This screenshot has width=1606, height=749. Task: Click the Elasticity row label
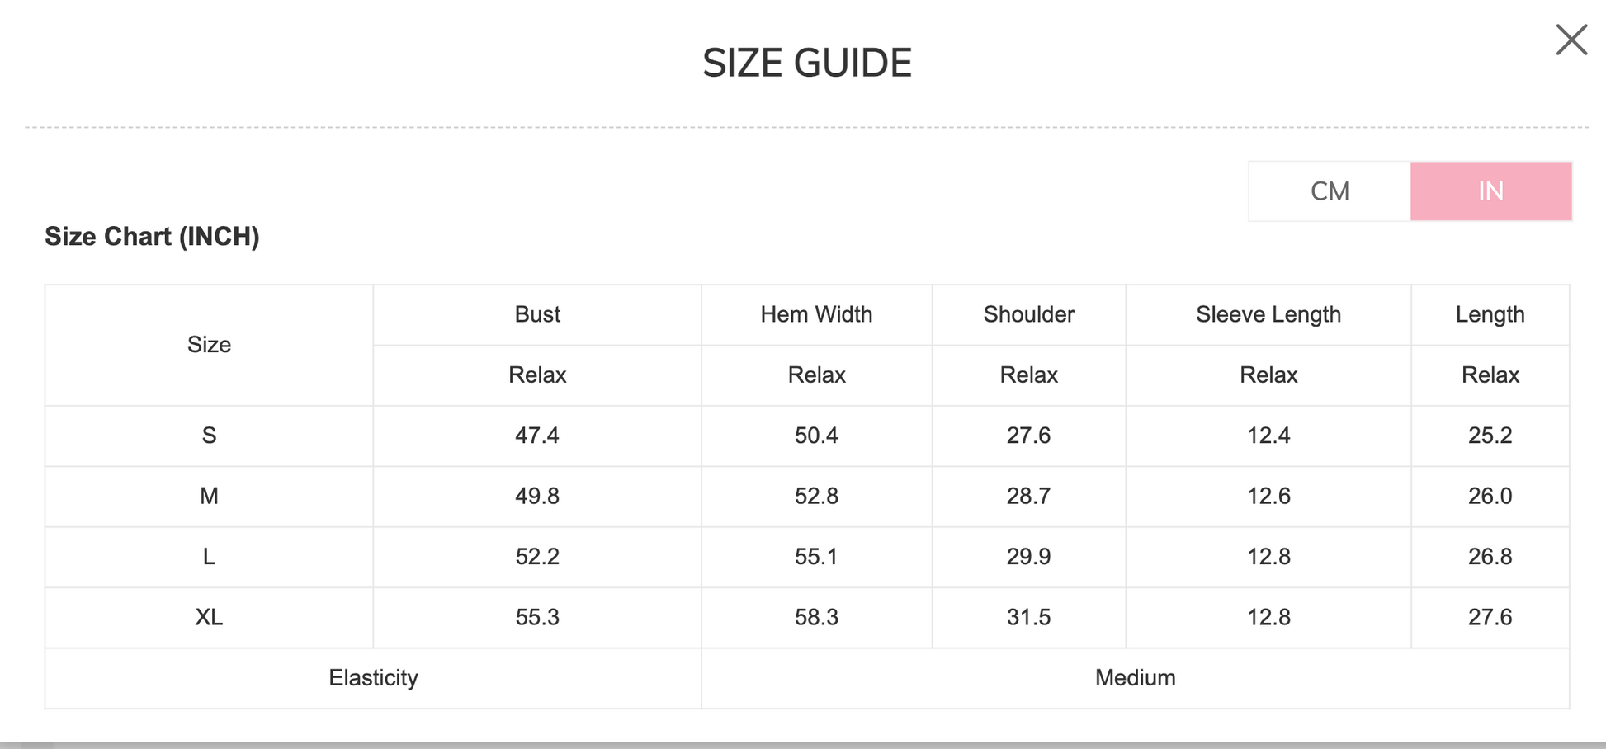373,678
